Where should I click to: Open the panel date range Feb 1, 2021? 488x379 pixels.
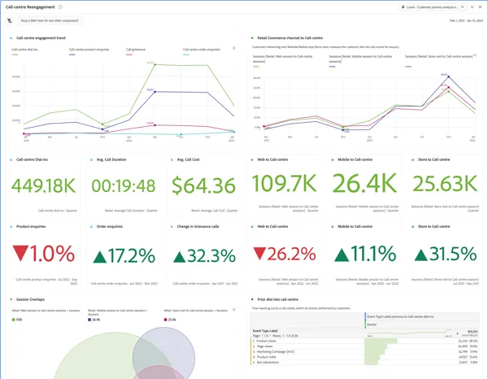tap(466, 21)
